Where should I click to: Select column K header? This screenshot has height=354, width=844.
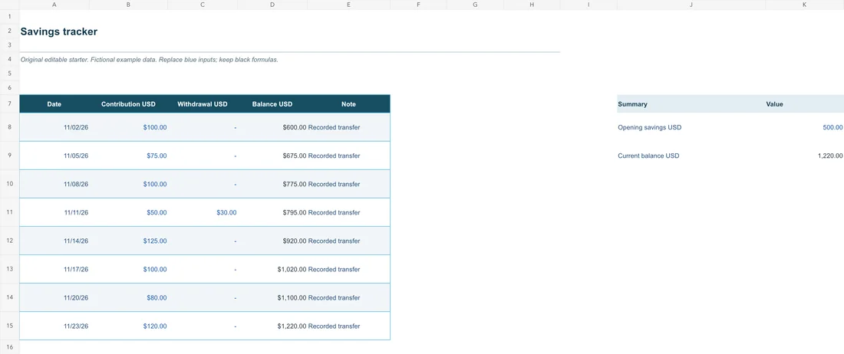(x=805, y=5)
